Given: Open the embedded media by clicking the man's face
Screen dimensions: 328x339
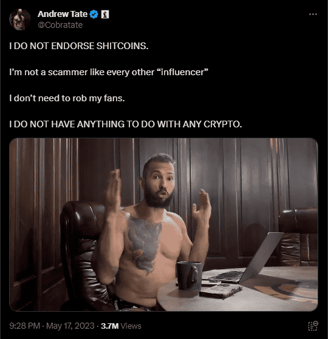Looking at the screenshot, I should [x=160, y=181].
